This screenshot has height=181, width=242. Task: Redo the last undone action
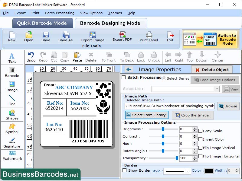tap(43, 57)
